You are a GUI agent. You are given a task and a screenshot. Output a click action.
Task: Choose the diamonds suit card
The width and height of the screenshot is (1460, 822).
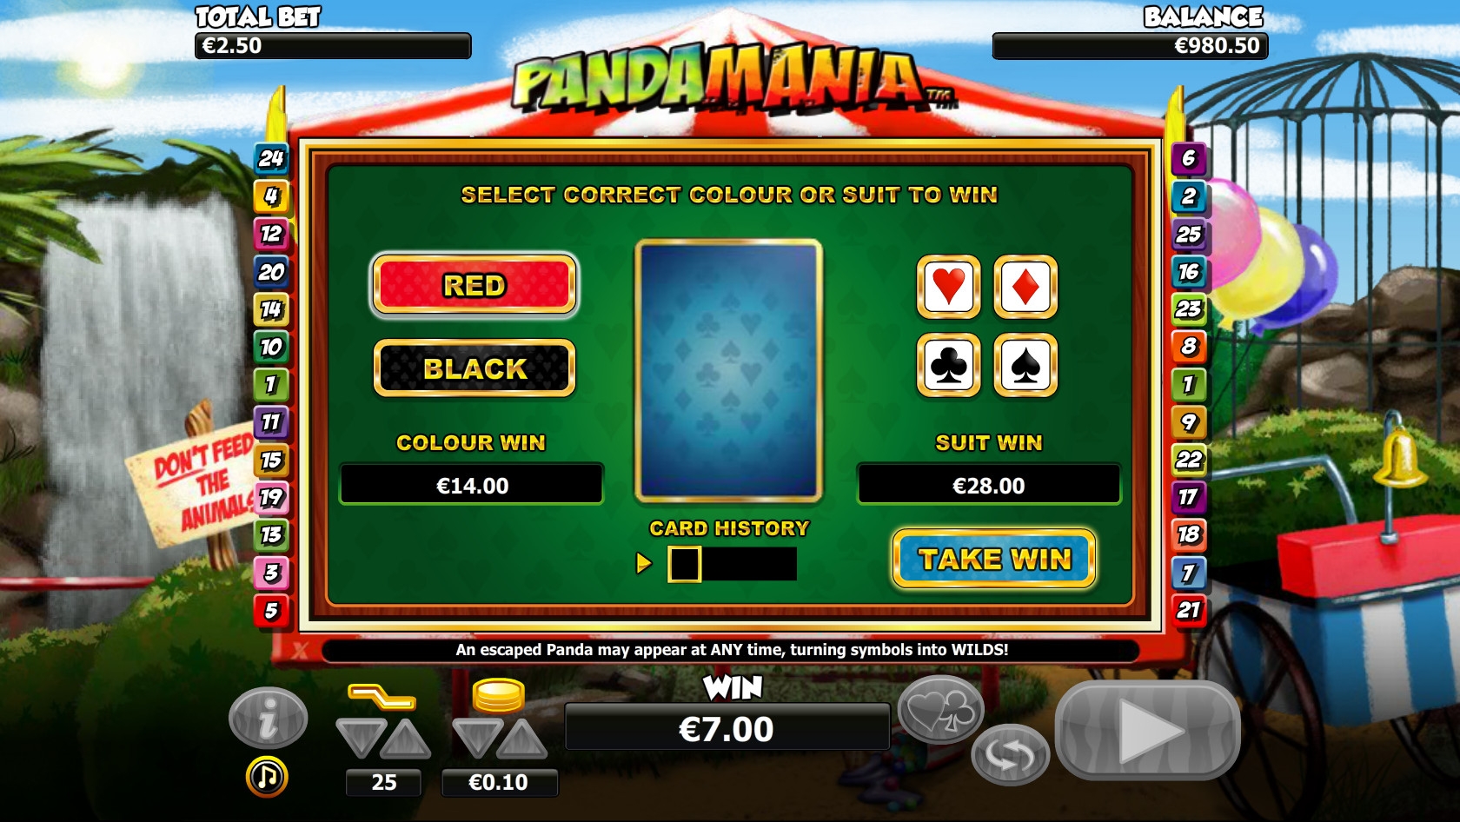click(x=1025, y=287)
